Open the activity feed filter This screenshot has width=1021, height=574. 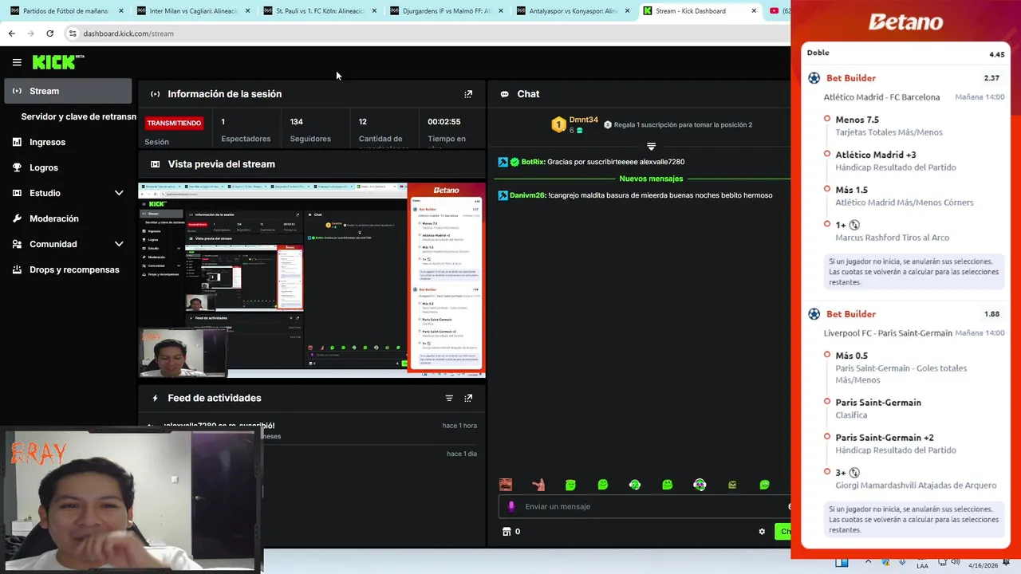pos(449,398)
